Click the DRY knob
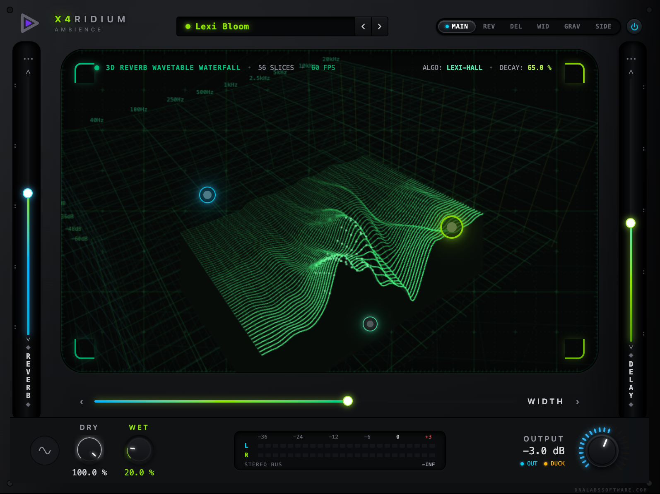Image resolution: width=660 pixels, height=494 pixels. 89,450
